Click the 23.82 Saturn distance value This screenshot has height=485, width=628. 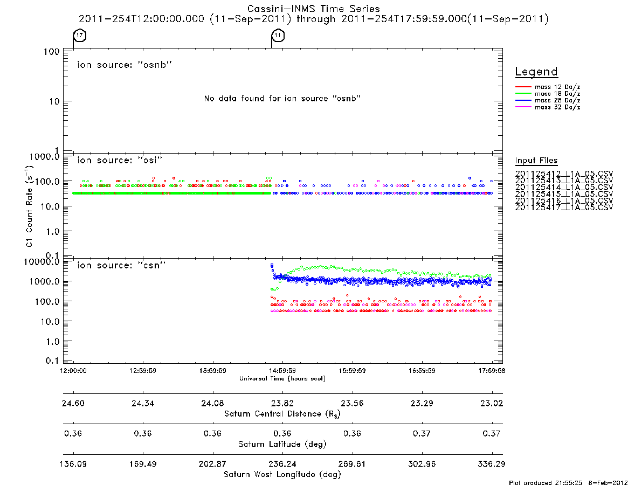282,403
